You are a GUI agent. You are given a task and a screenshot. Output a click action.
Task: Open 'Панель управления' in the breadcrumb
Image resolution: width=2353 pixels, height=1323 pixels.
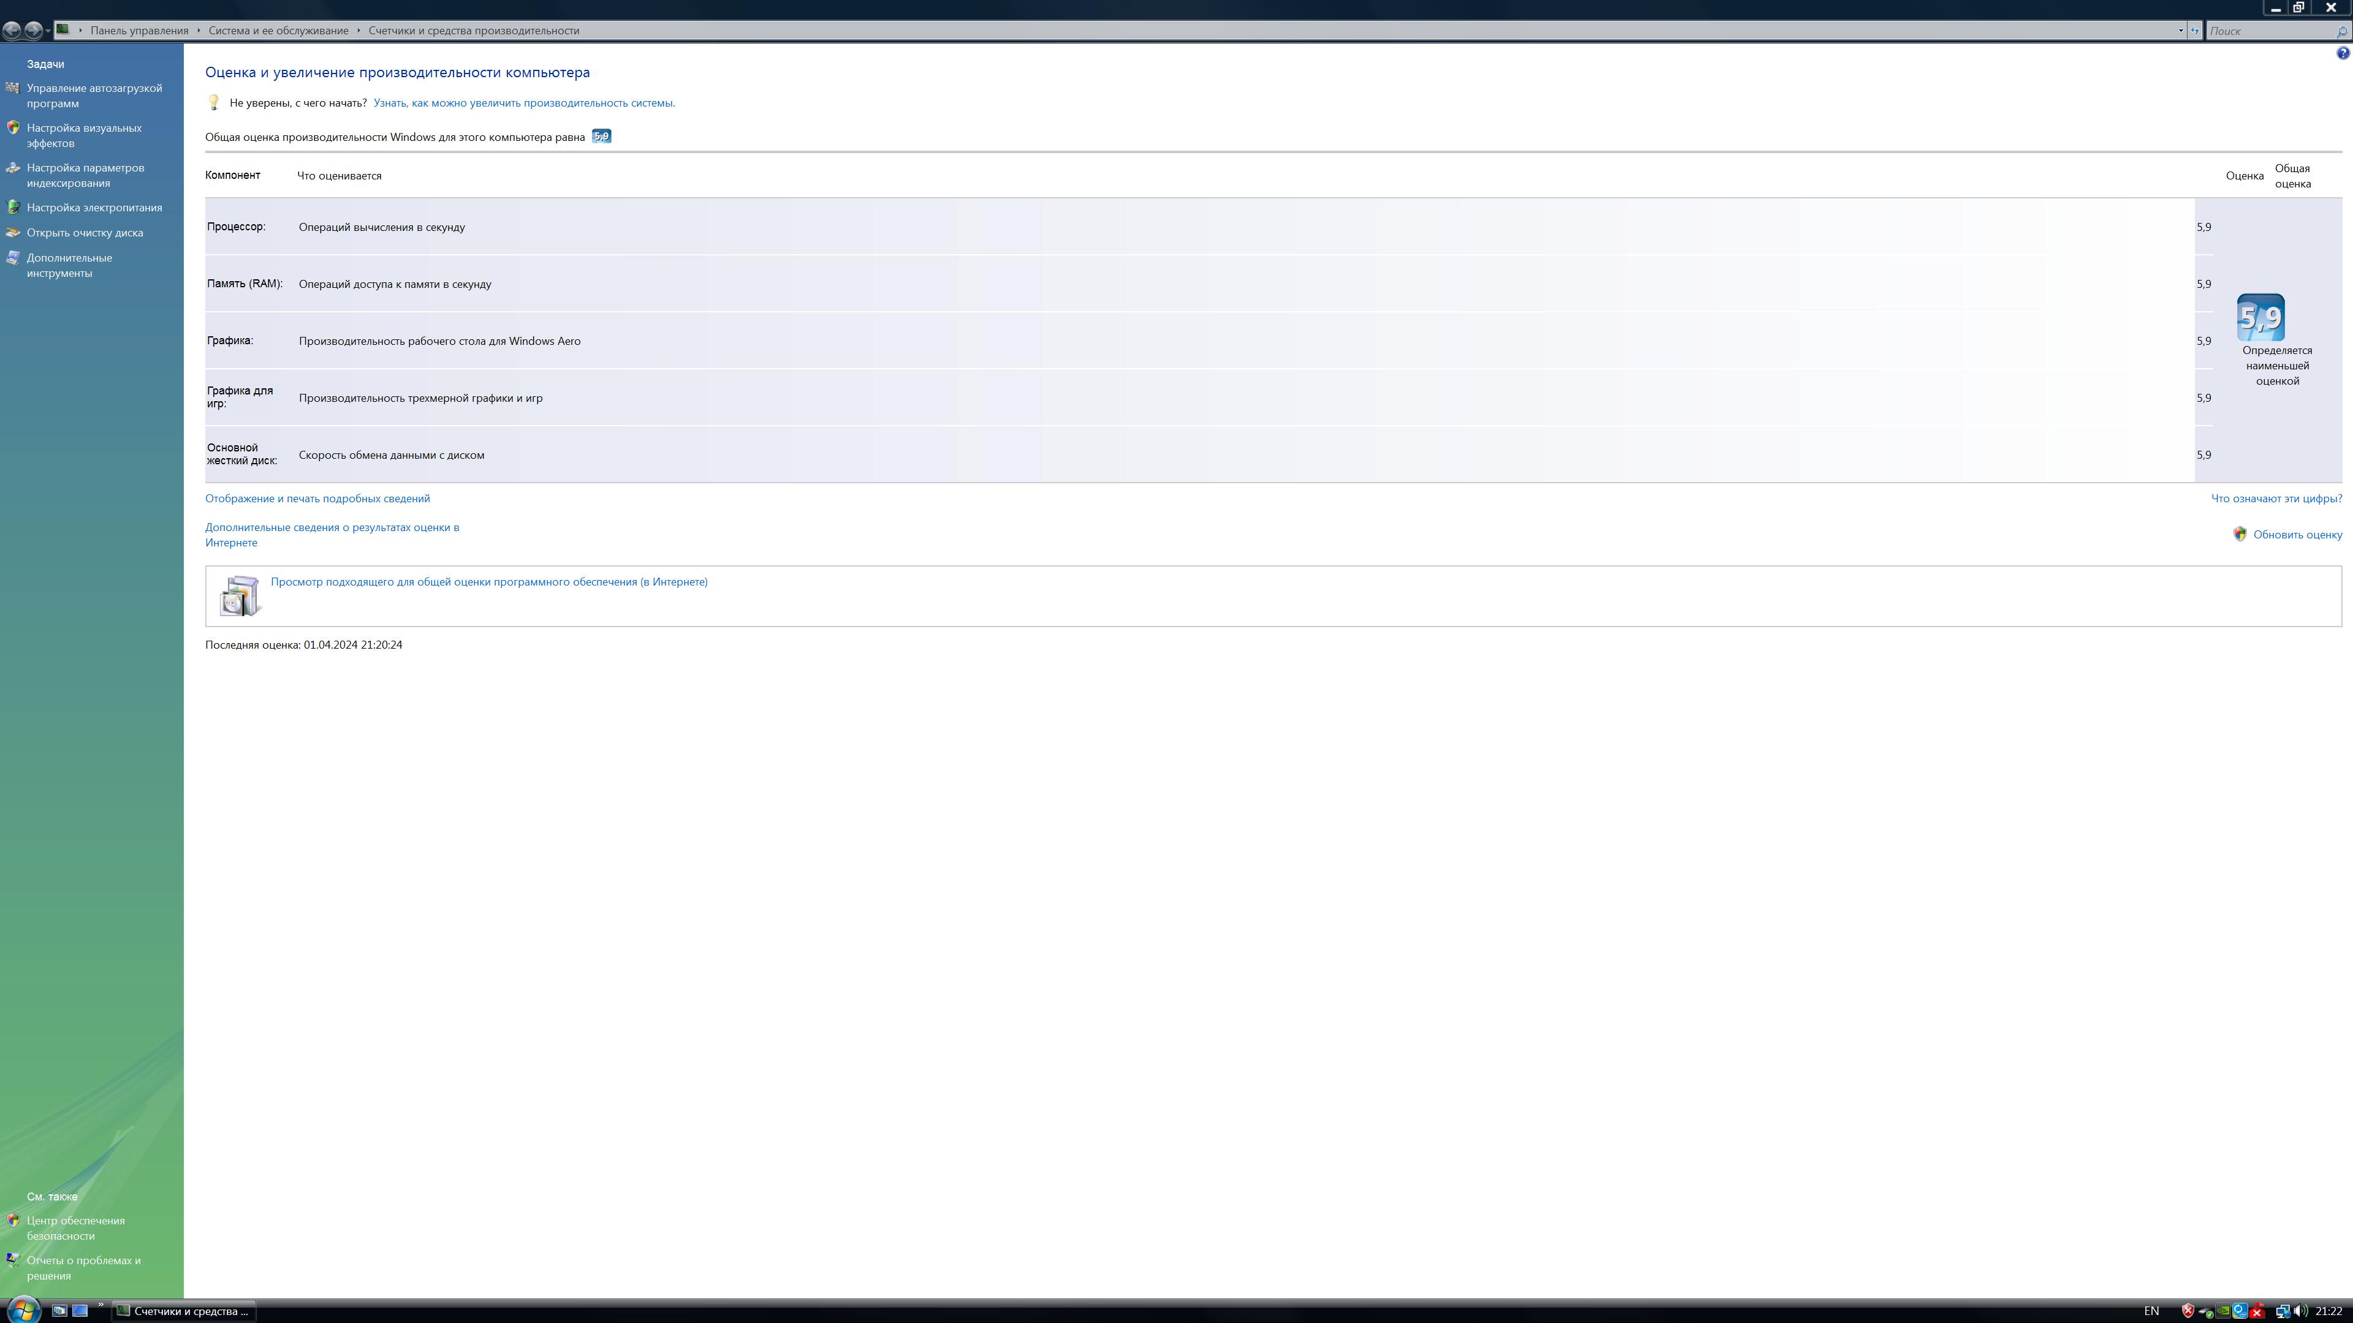[139, 30]
